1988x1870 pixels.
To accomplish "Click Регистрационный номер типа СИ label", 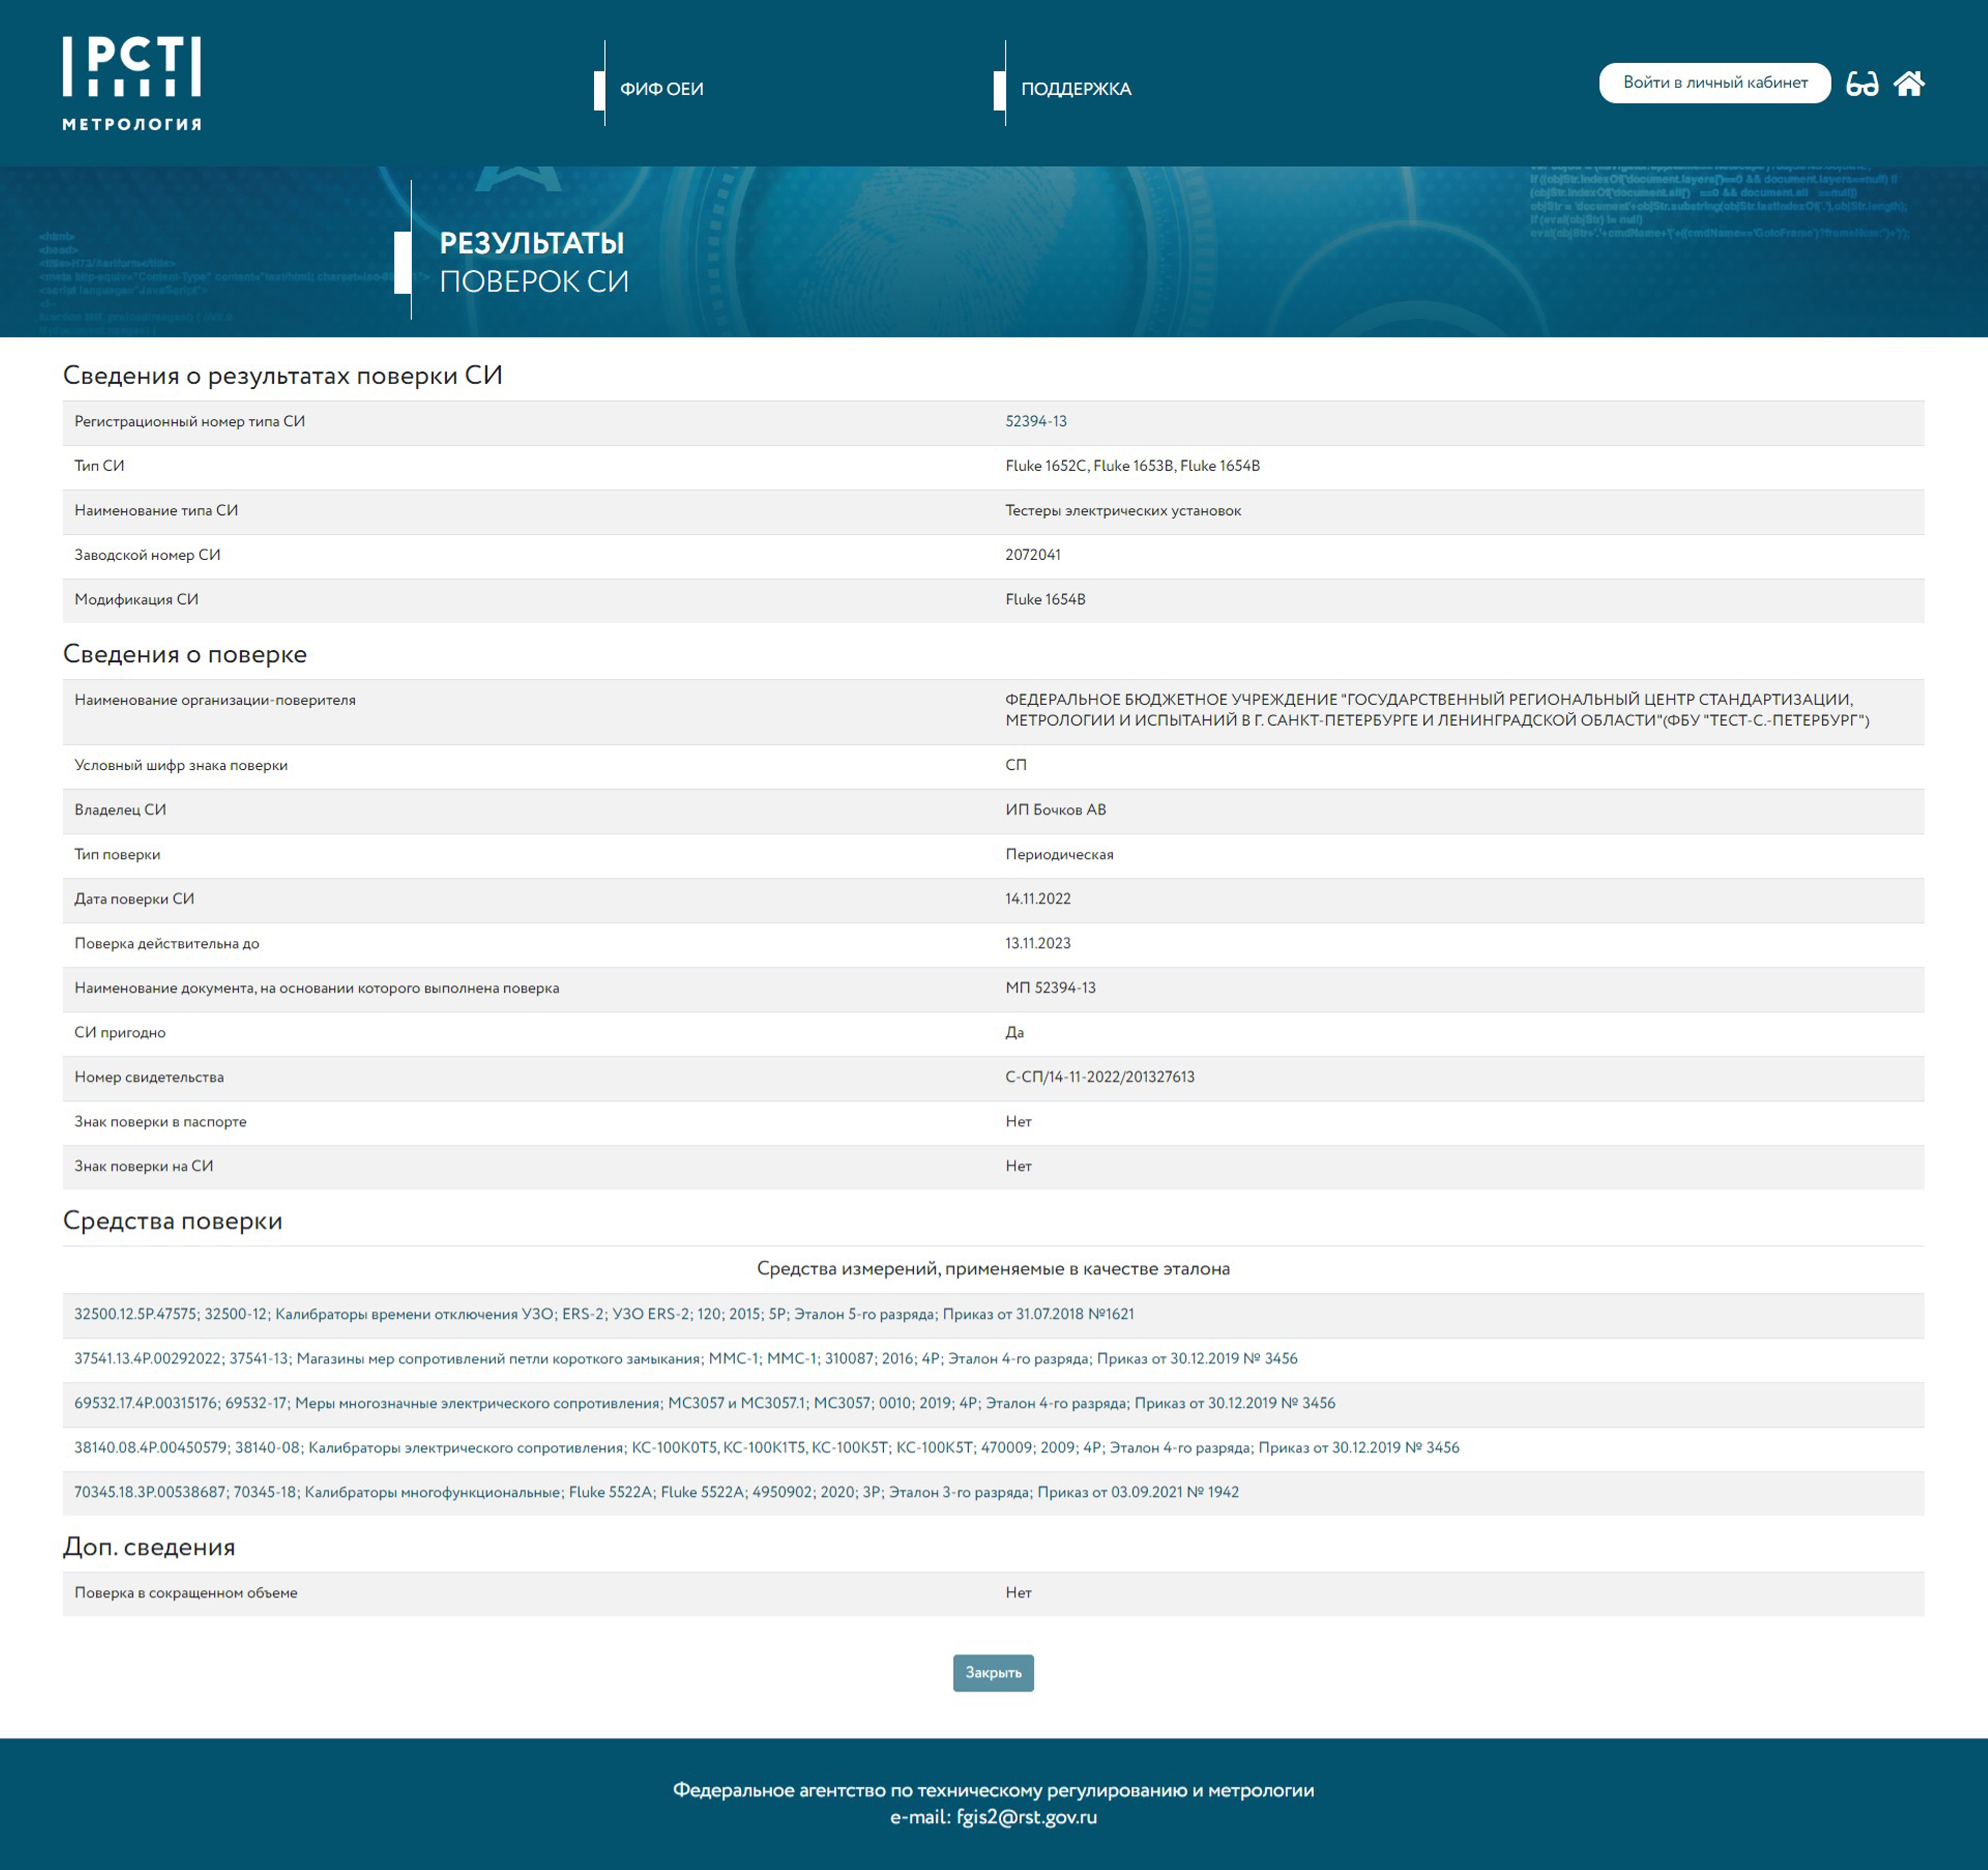I will point(190,422).
